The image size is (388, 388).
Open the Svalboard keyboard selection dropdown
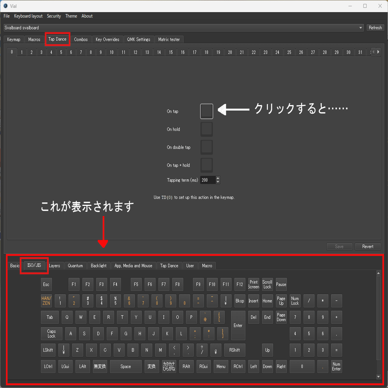point(184,28)
